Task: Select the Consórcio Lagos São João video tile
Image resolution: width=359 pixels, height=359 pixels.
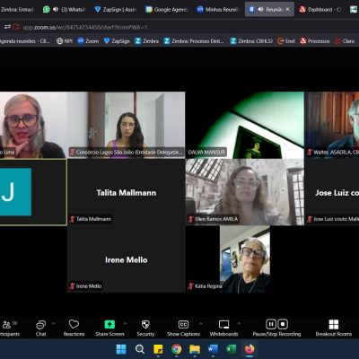Action: pyautogui.click(x=127, y=125)
